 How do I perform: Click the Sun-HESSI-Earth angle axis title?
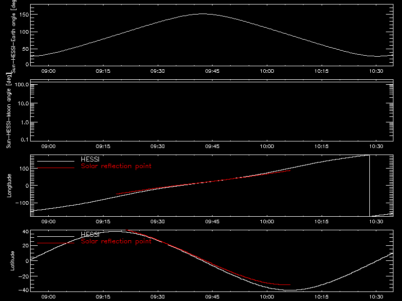[x=14, y=36]
